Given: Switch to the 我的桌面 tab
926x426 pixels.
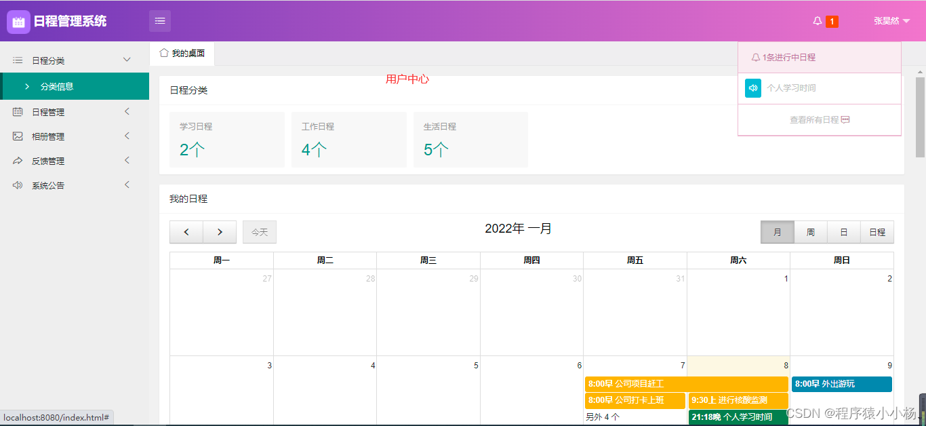Looking at the screenshot, I should click(182, 54).
